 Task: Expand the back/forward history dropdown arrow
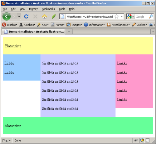19,17
